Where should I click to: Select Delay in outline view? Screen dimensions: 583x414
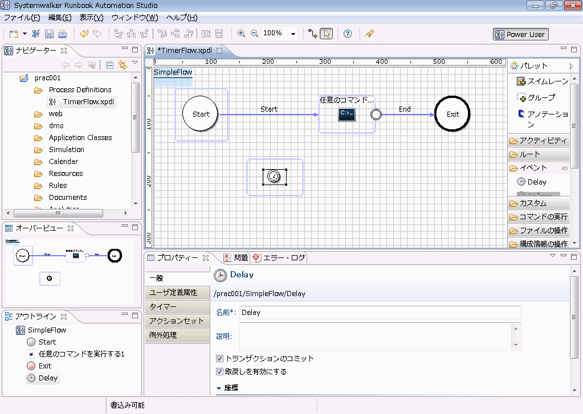42,378
